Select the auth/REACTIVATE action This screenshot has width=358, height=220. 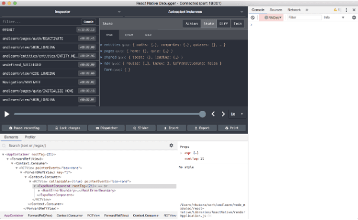coord(49,39)
